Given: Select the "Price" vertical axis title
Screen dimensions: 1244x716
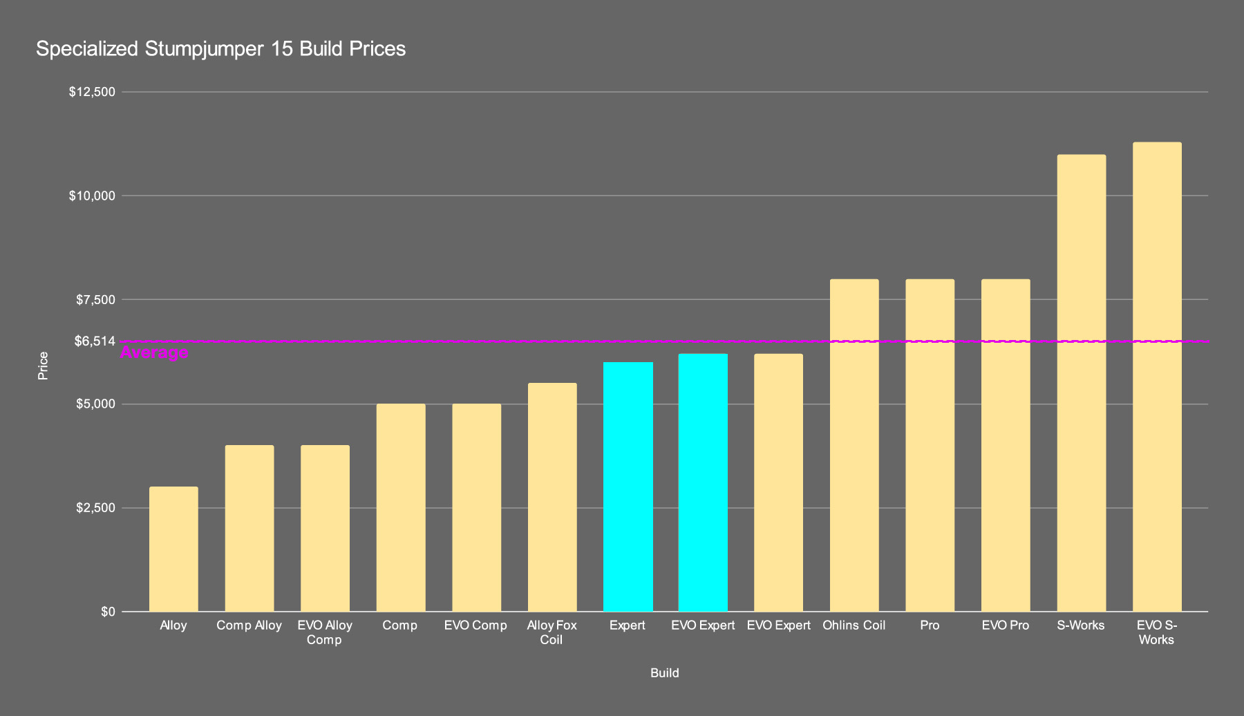Looking at the screenshot, I should [x=44, y=366].
